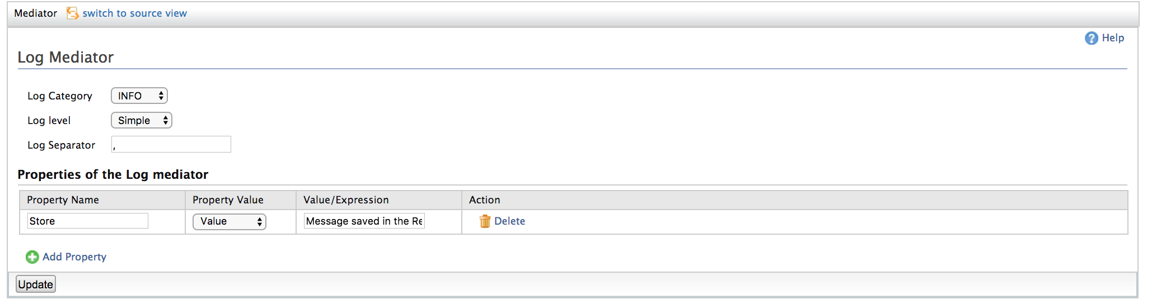Expand the Log level dropdown showing Simple
The width and height of the screenshot is (1152, 304).
pyautogui.click(x=142, y=121)
